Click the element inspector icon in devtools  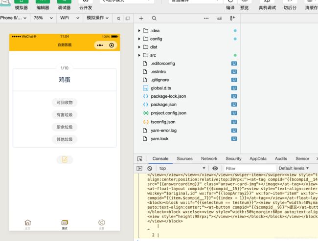[140, 159]
